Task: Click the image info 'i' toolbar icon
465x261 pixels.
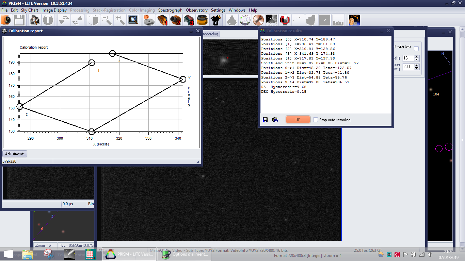Action: point(48,20)
